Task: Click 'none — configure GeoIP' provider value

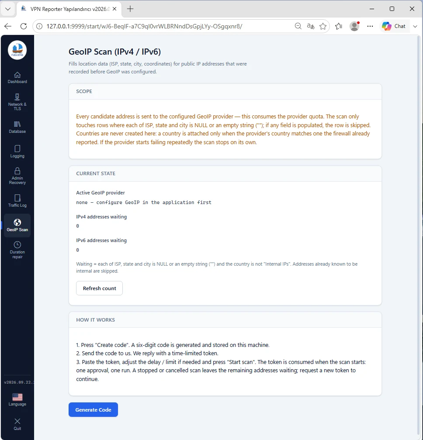Action: (x=144, y=202)
